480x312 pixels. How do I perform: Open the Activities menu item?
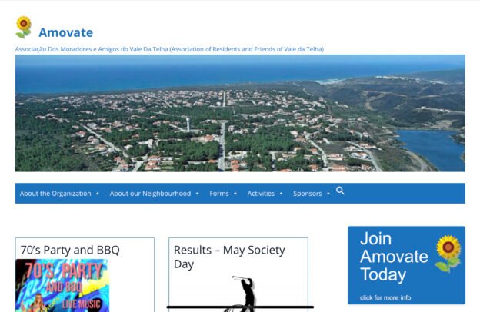tap(261, 194)
